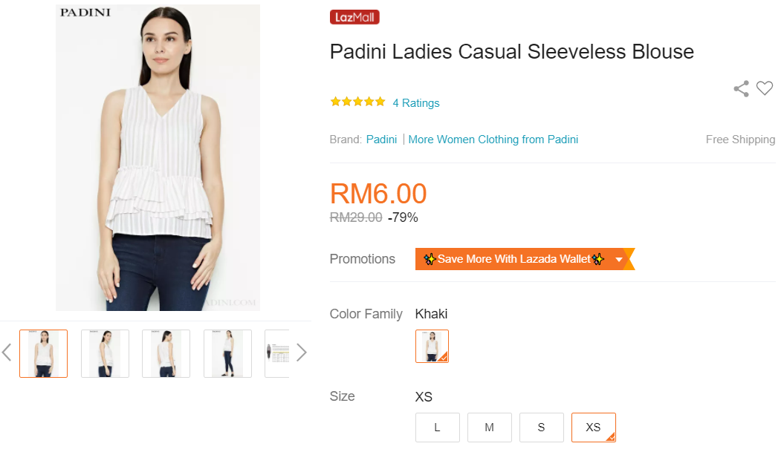Image resolution: width=784 pixels, height=452 pixels.
Task: Select size M option
Action: [489, 428]
